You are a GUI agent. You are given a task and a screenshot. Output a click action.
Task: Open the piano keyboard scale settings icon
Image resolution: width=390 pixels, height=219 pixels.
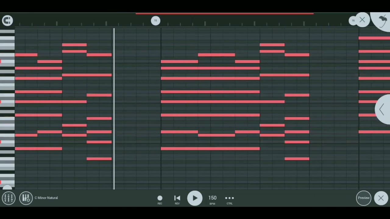click(26, 198)
